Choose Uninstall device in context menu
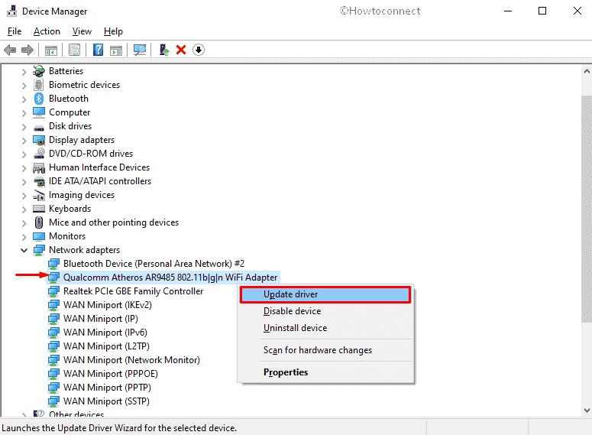 [295, 328]
